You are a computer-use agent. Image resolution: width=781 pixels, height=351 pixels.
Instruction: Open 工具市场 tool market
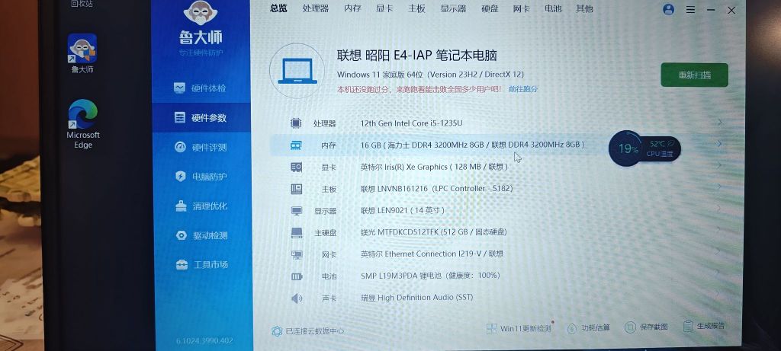pos(201,264)
